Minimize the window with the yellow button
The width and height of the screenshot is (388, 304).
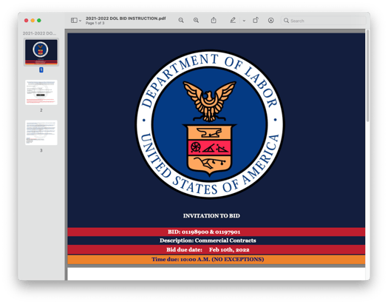click(x=33, y=20)
